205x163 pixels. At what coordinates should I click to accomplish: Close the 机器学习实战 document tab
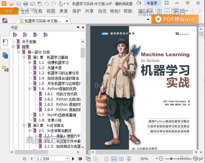coord(67,21)
